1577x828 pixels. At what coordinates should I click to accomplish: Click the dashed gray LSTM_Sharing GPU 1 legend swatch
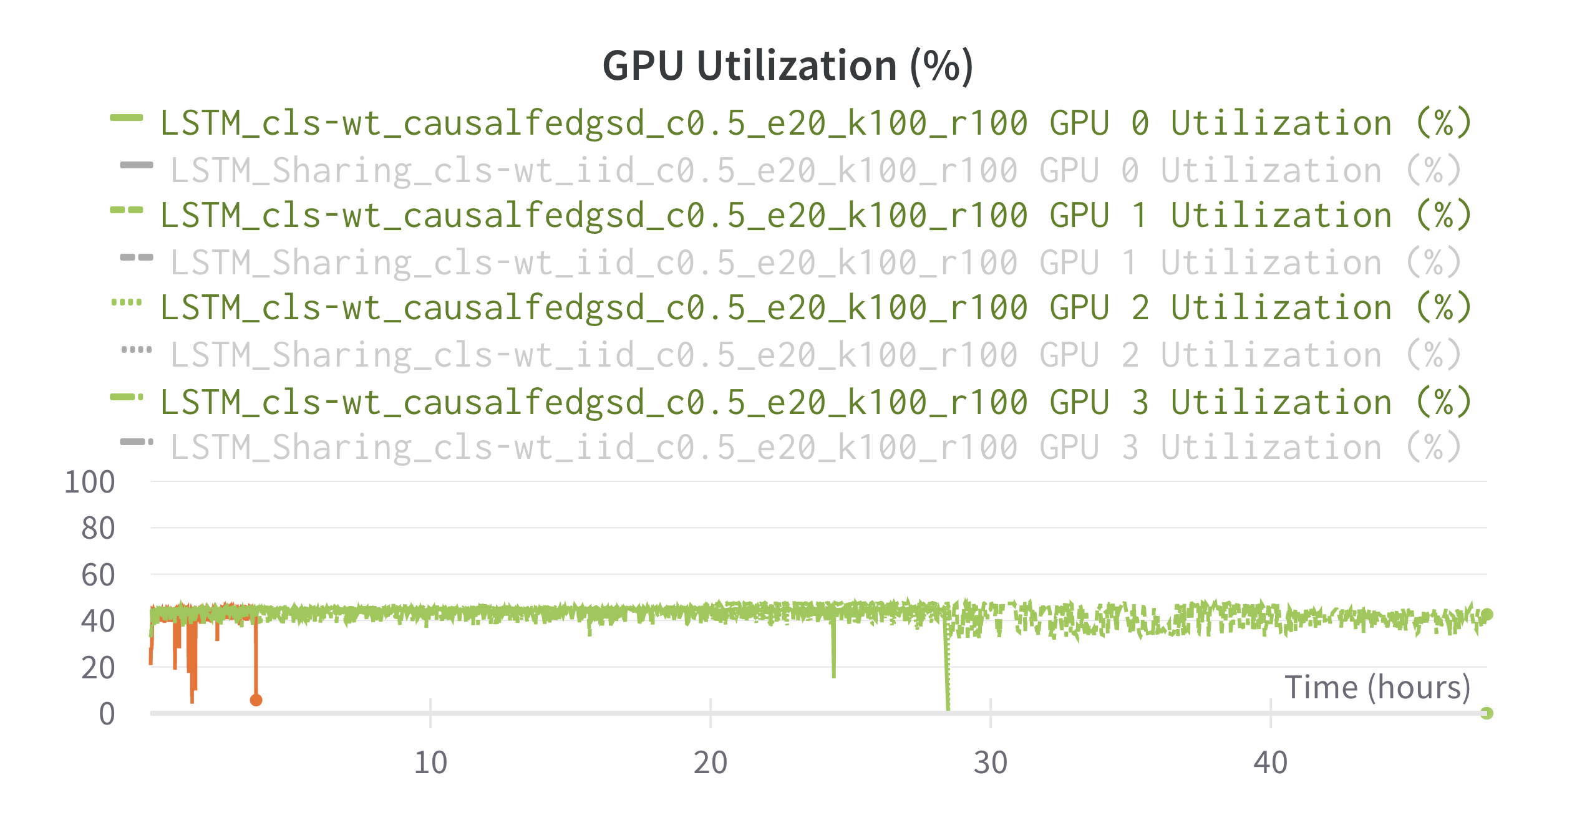[x=136, y=257]
